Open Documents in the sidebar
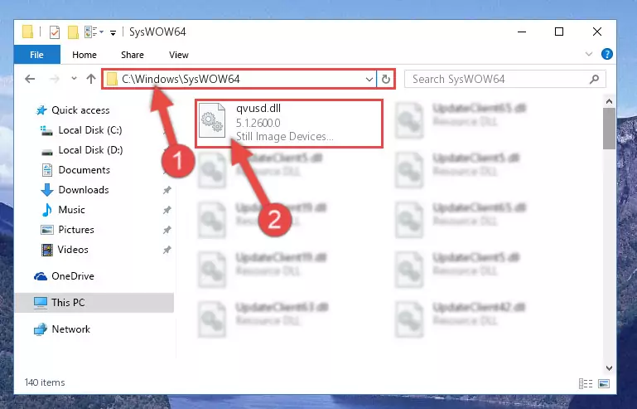The image size is (637, 409). coord(84,170)
